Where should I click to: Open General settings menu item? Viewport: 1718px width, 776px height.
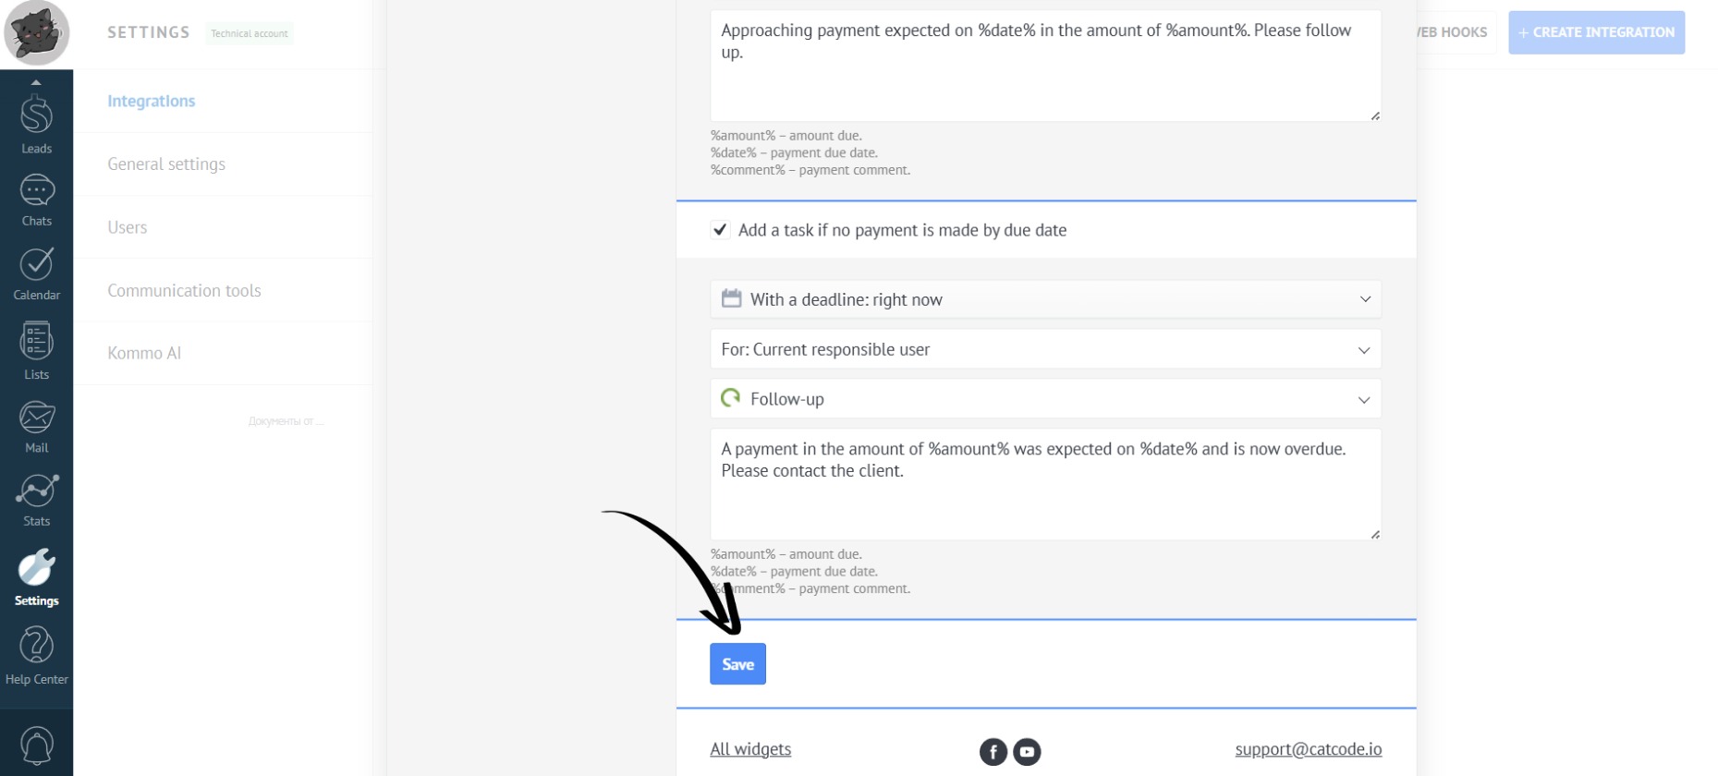point(166,164)
